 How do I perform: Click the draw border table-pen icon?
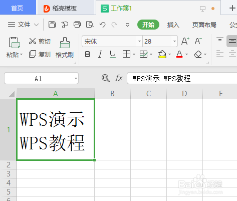point(143,54)
